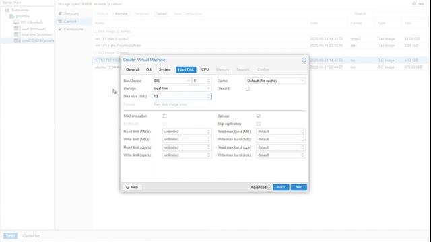Click the Back button
Image resolution: width=431 pixels, height=242 pixels.
[x=281, y=187]
